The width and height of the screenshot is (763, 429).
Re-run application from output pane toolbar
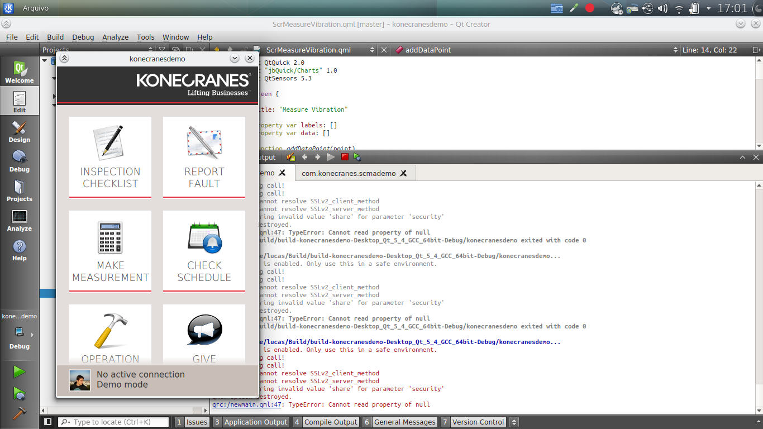pos(331,158)
